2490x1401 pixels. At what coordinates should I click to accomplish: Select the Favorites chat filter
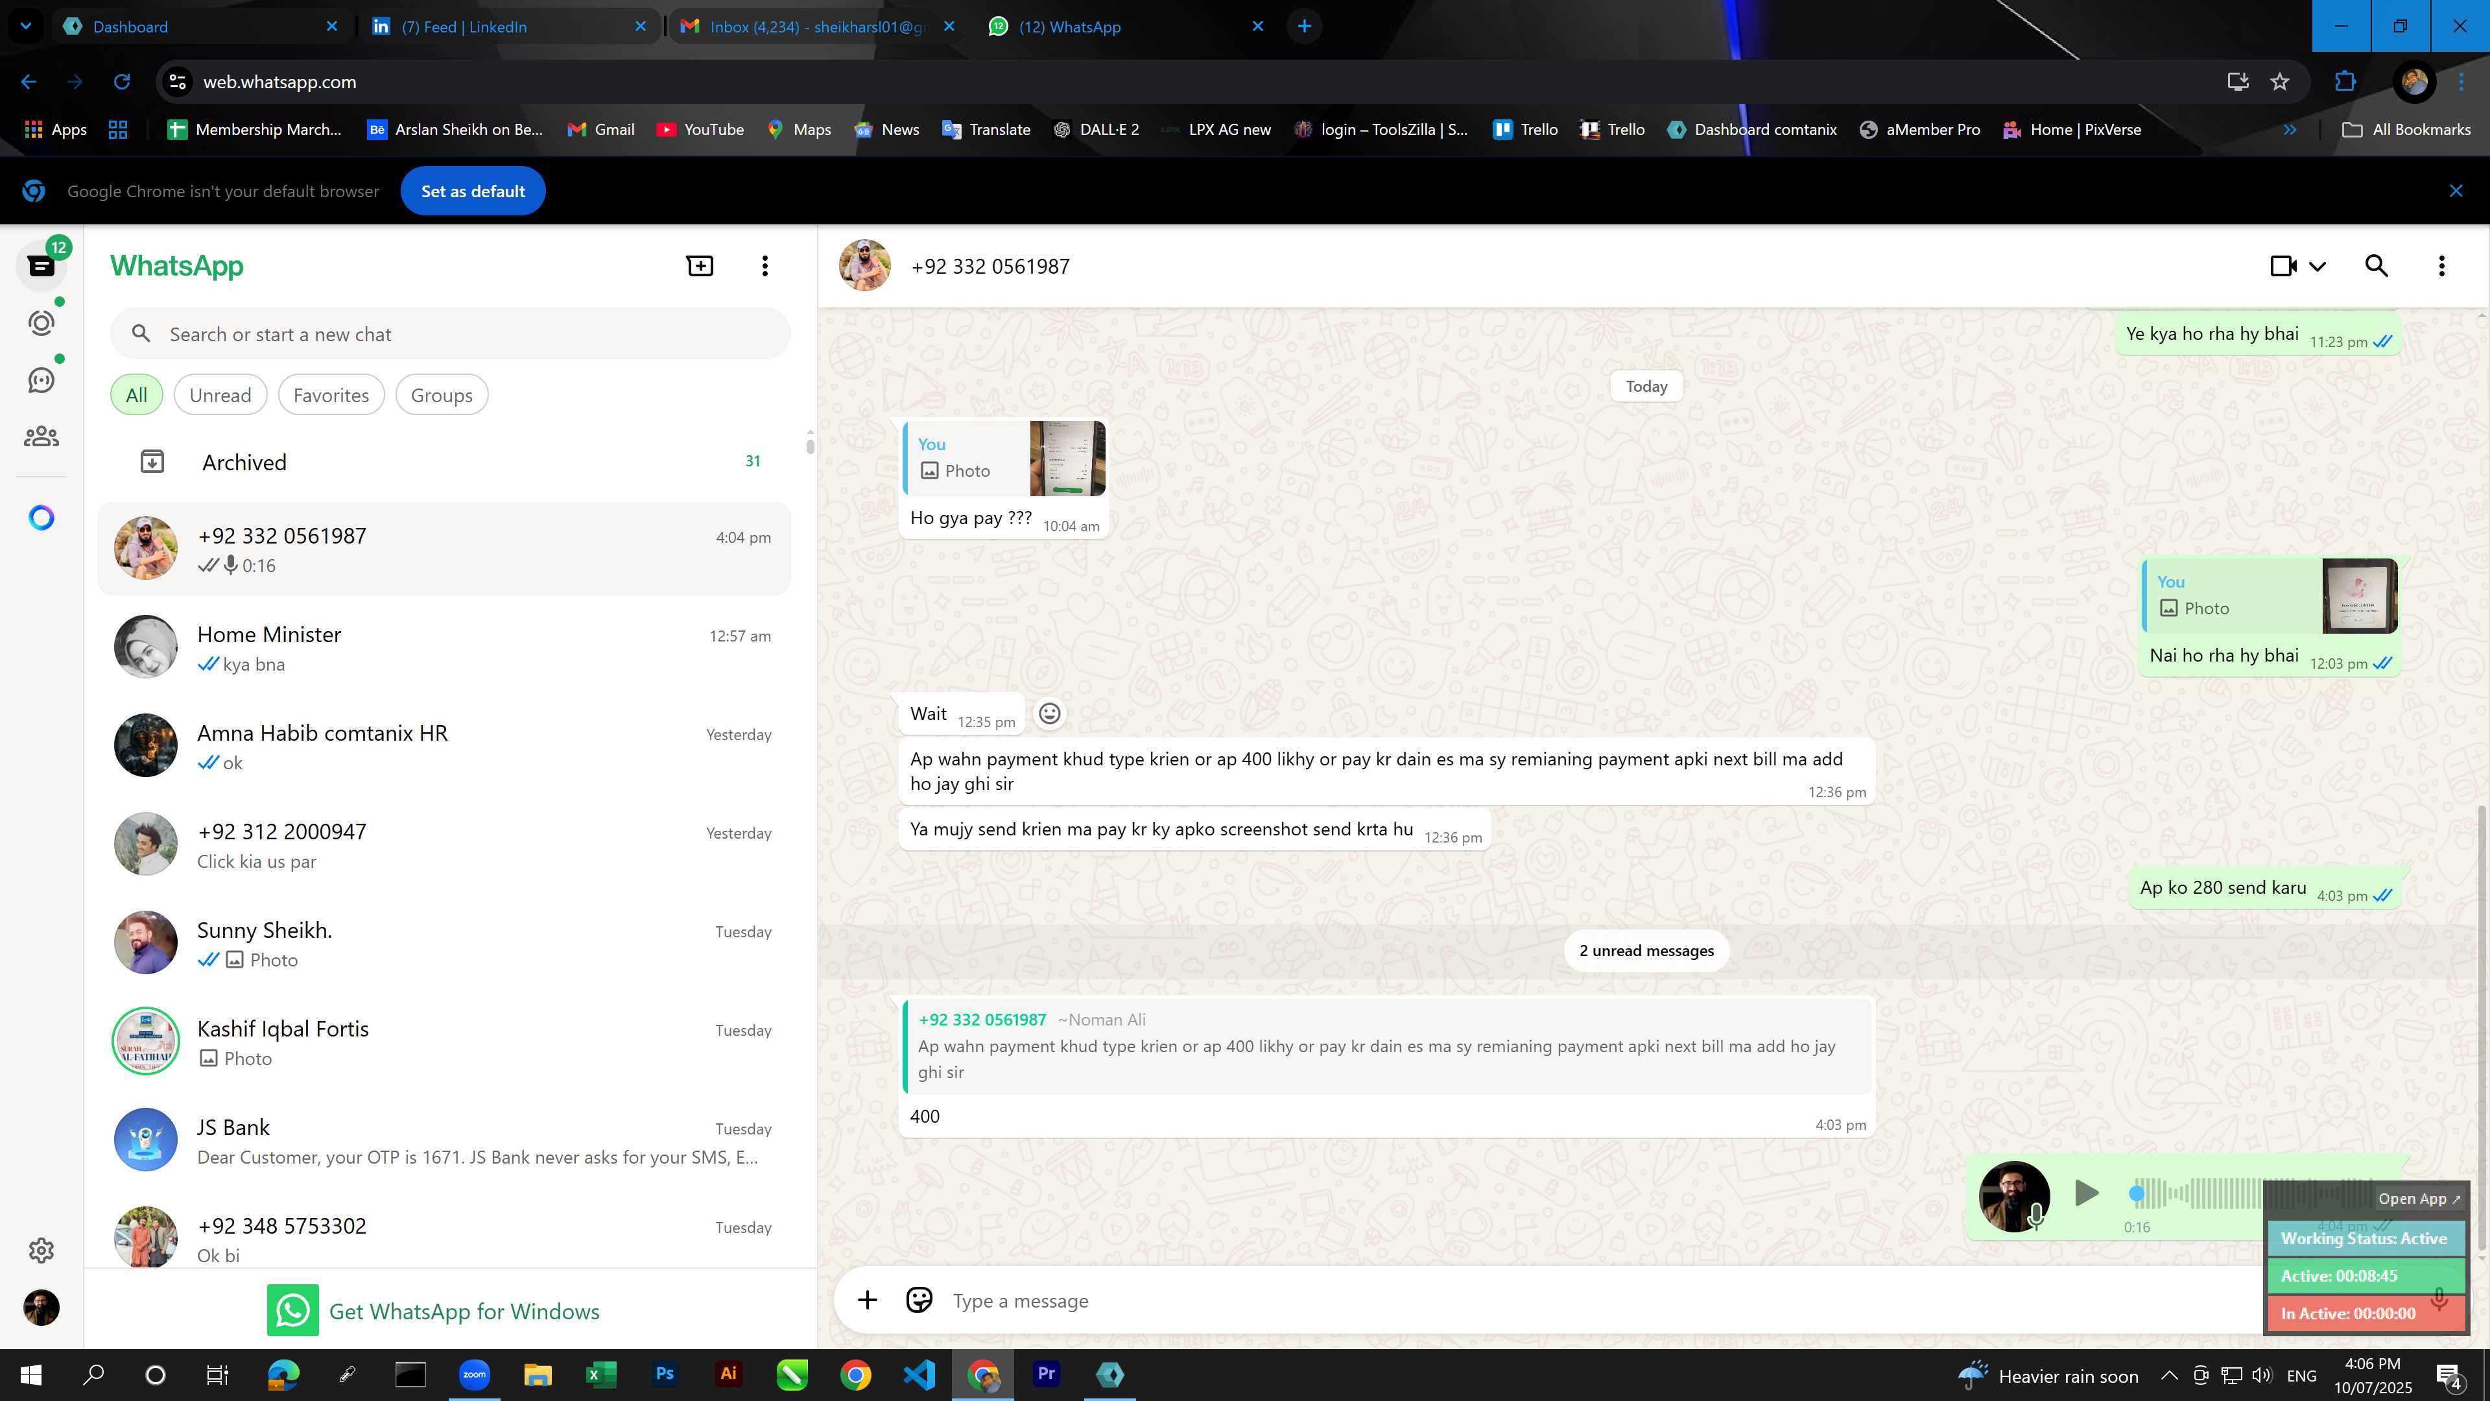331,394
